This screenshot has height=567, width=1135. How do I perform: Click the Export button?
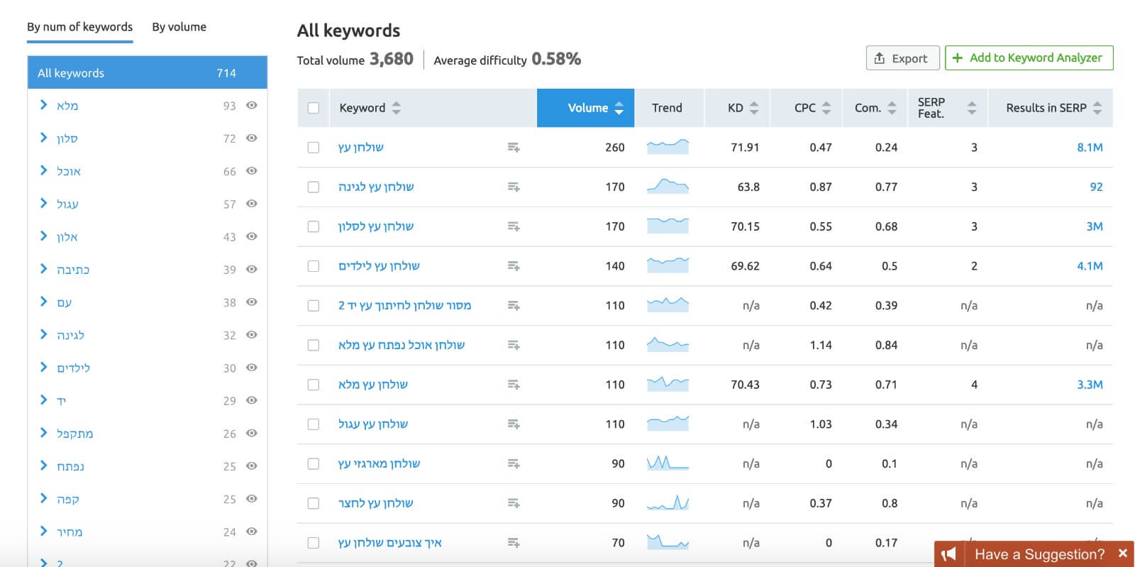pyautogui.click(x=902, y=58)
